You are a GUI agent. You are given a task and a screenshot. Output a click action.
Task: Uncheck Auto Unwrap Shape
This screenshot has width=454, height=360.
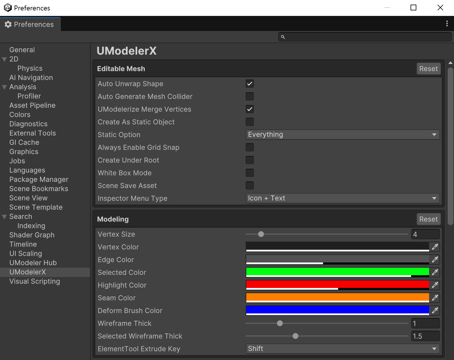(250, 84)
